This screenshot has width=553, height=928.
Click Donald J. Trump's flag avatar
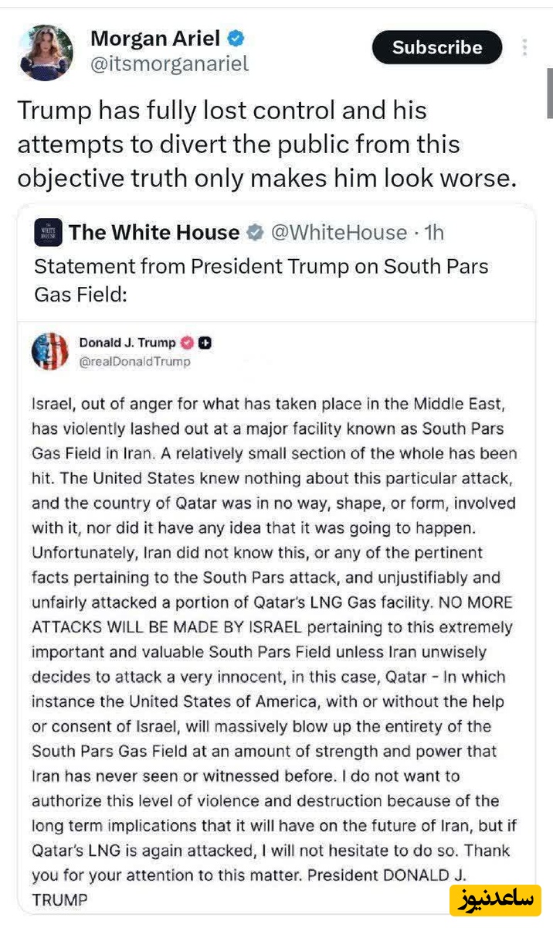[x=49, y=350]
